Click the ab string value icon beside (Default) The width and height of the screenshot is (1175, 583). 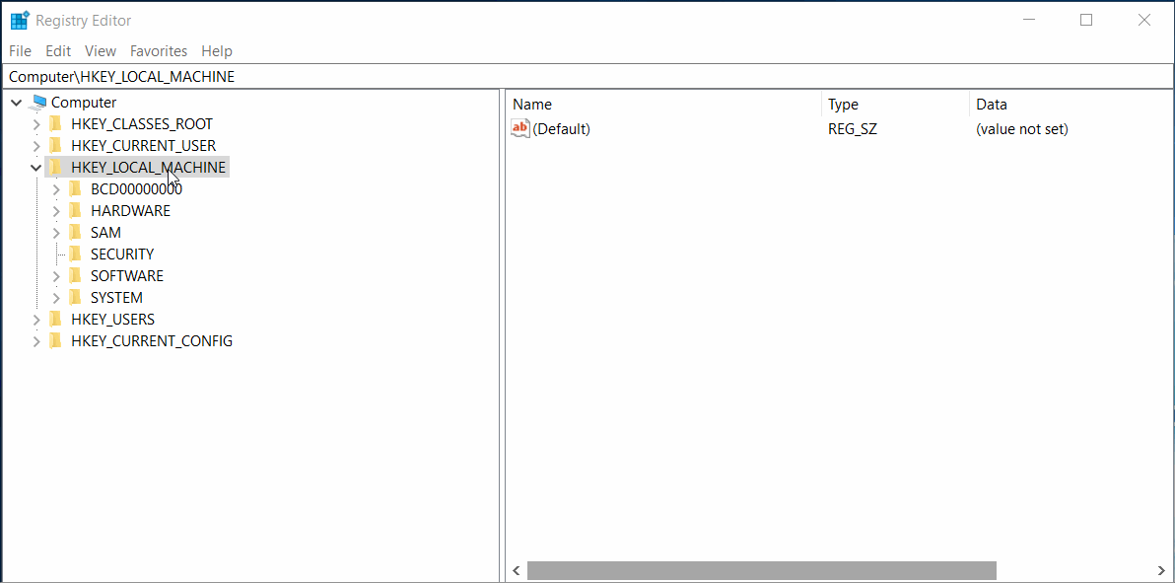coord(520,129)
